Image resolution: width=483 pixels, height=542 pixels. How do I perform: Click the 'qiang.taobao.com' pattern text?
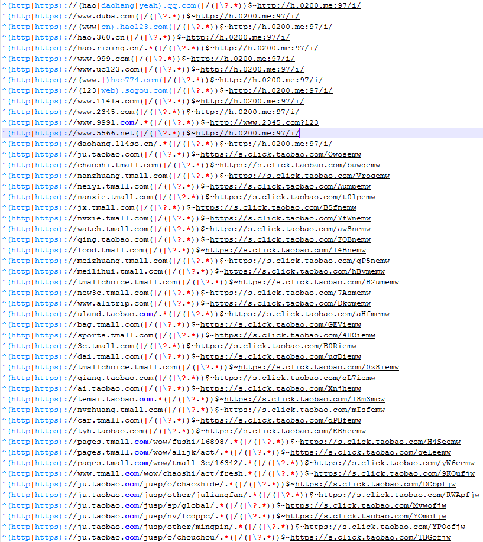pyautogui.click(x=115, y=378)
